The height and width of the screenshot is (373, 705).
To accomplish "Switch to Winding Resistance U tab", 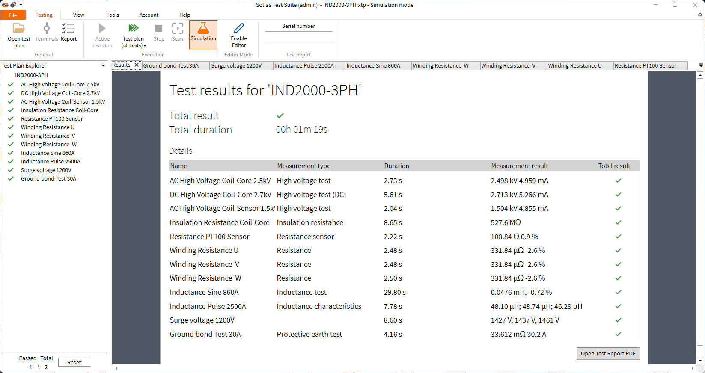I will coord(580,65).
